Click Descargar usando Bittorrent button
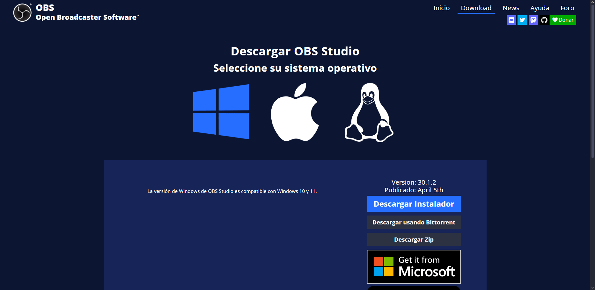This screenshot has width=595, height=290. [x=414, y=222]
